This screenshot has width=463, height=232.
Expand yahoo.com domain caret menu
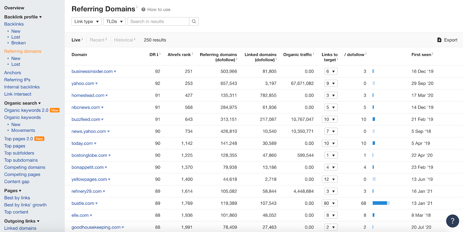click(96, 84)
